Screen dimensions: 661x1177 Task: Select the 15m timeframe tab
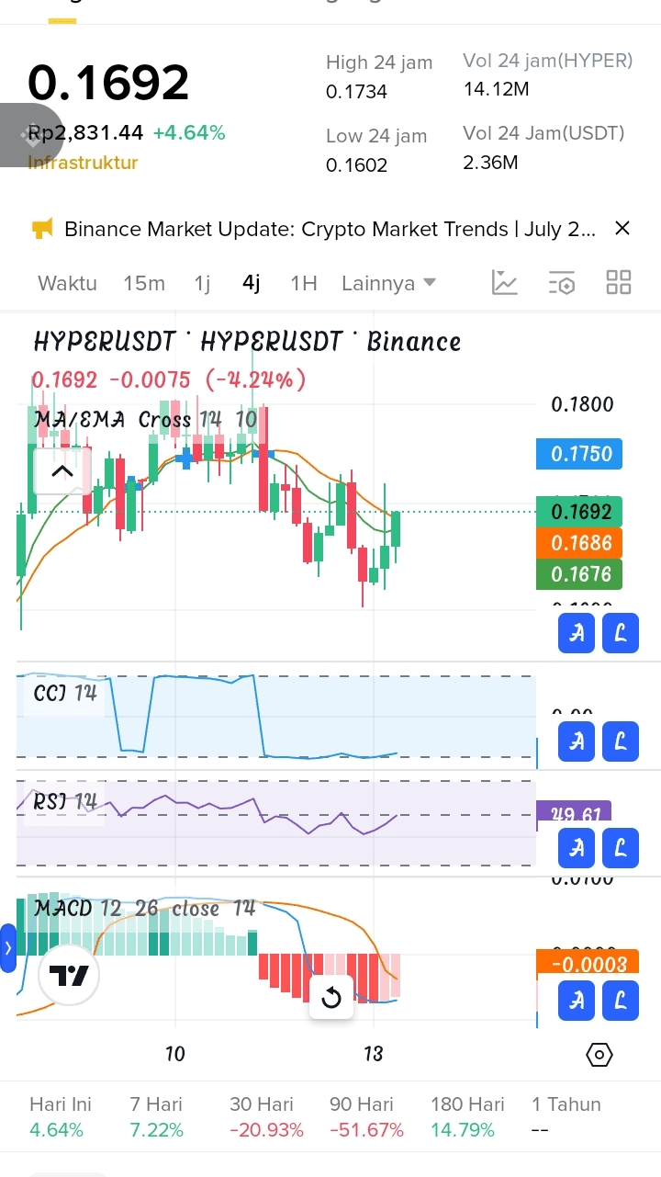144,283
